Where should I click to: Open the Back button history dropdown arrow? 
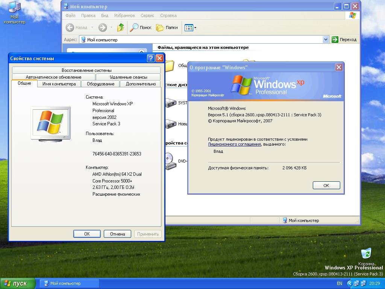click(92, 27)
